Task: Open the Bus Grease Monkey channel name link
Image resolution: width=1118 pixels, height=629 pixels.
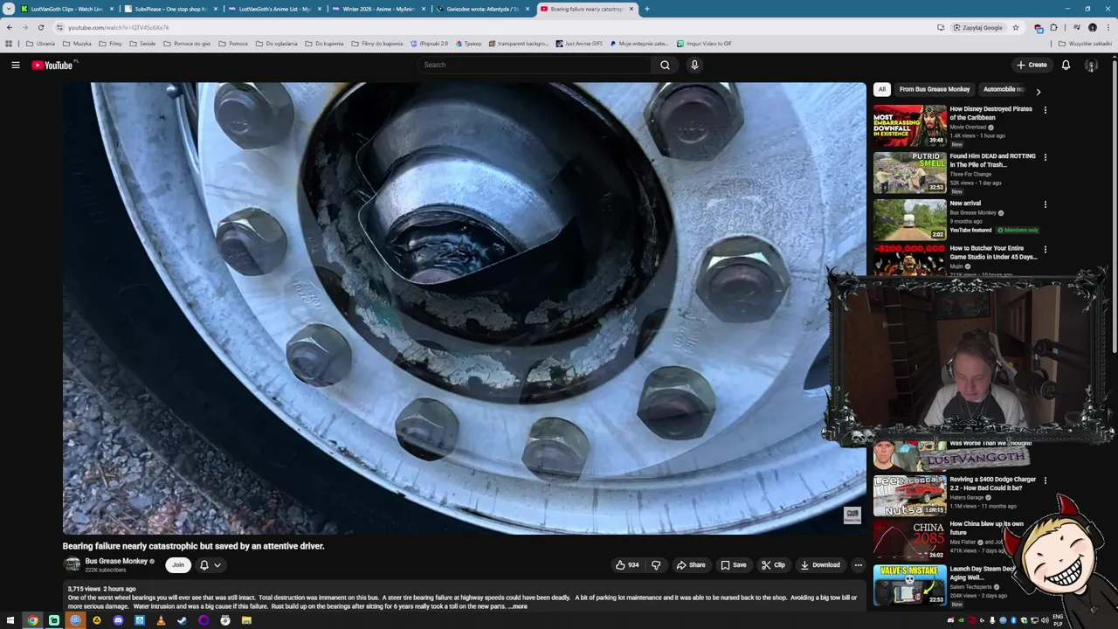Action: pos(116,561)
